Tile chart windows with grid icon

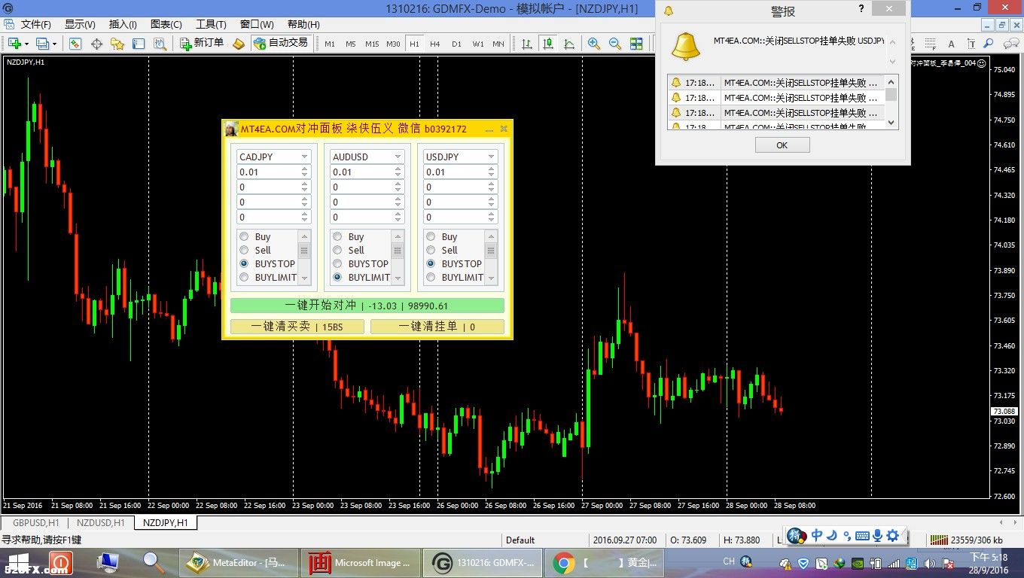(x=636, y=44)
